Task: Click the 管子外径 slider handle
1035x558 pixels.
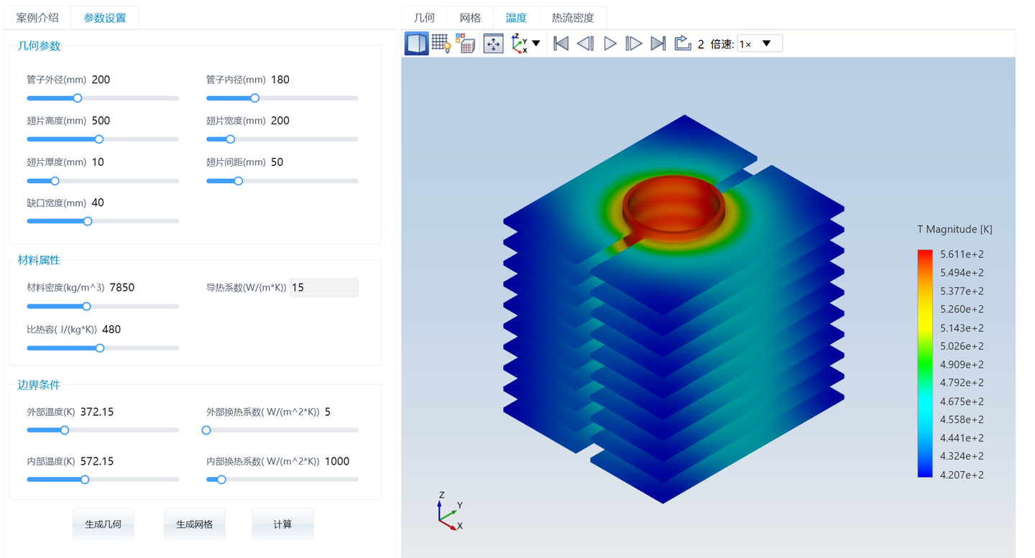Action: (78, 98)
